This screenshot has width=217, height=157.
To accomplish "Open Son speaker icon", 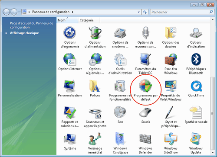I will [x=120, y=112].
